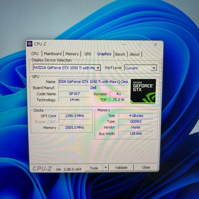
Task: Click the TDP value 75.0 W
Action: click(119, 99)
